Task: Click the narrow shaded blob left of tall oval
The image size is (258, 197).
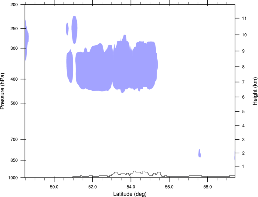Action: (x=67, y=29)
